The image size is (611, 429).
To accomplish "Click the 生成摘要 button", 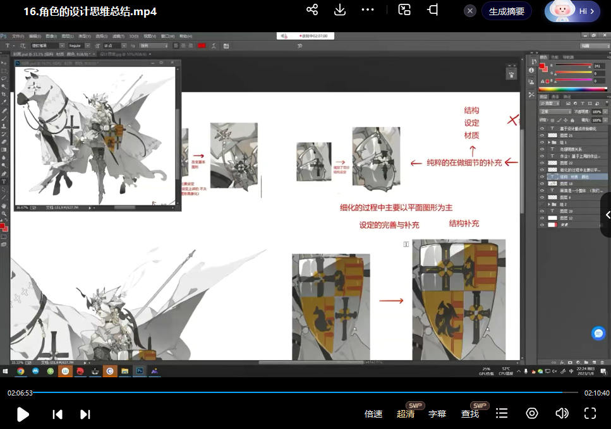I will click(506, 11).
